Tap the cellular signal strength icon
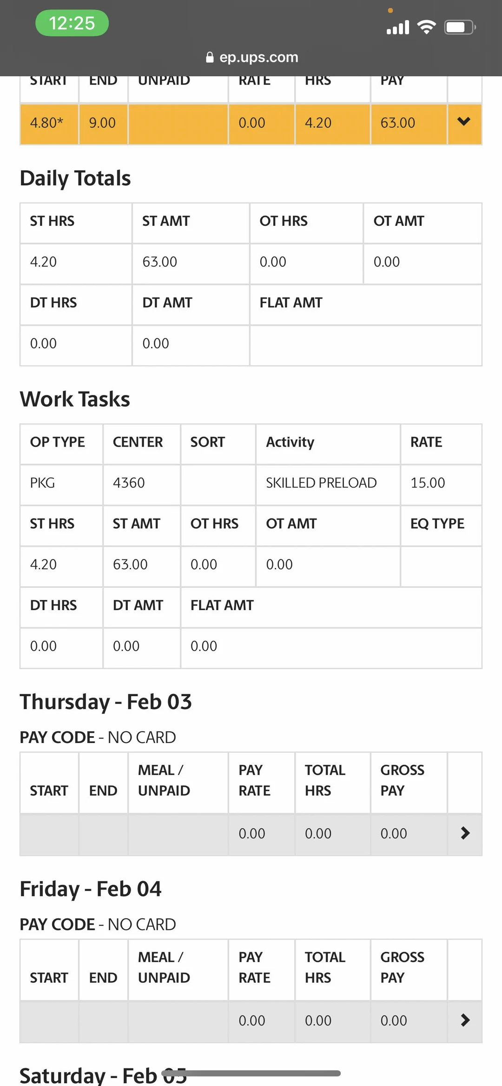Image resolution: width=502 pixels, height=1086 pixels. tap(397, 28)
